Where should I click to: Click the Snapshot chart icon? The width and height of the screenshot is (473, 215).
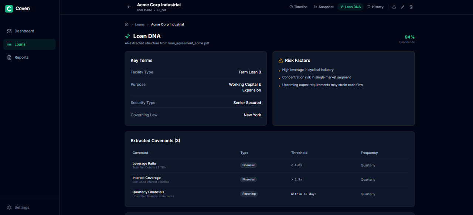click(x=316, y=7)
